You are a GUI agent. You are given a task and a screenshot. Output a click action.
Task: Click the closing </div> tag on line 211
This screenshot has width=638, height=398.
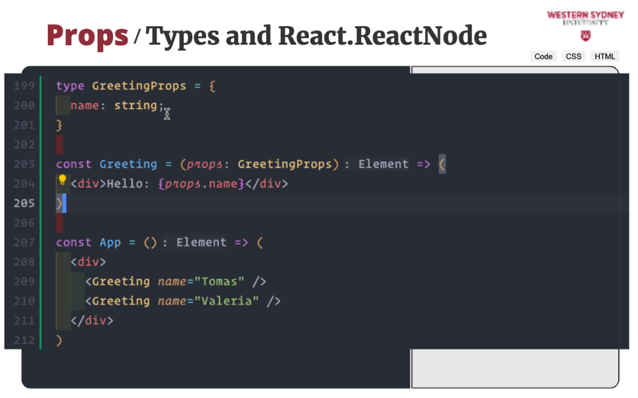tap(92, 320)
